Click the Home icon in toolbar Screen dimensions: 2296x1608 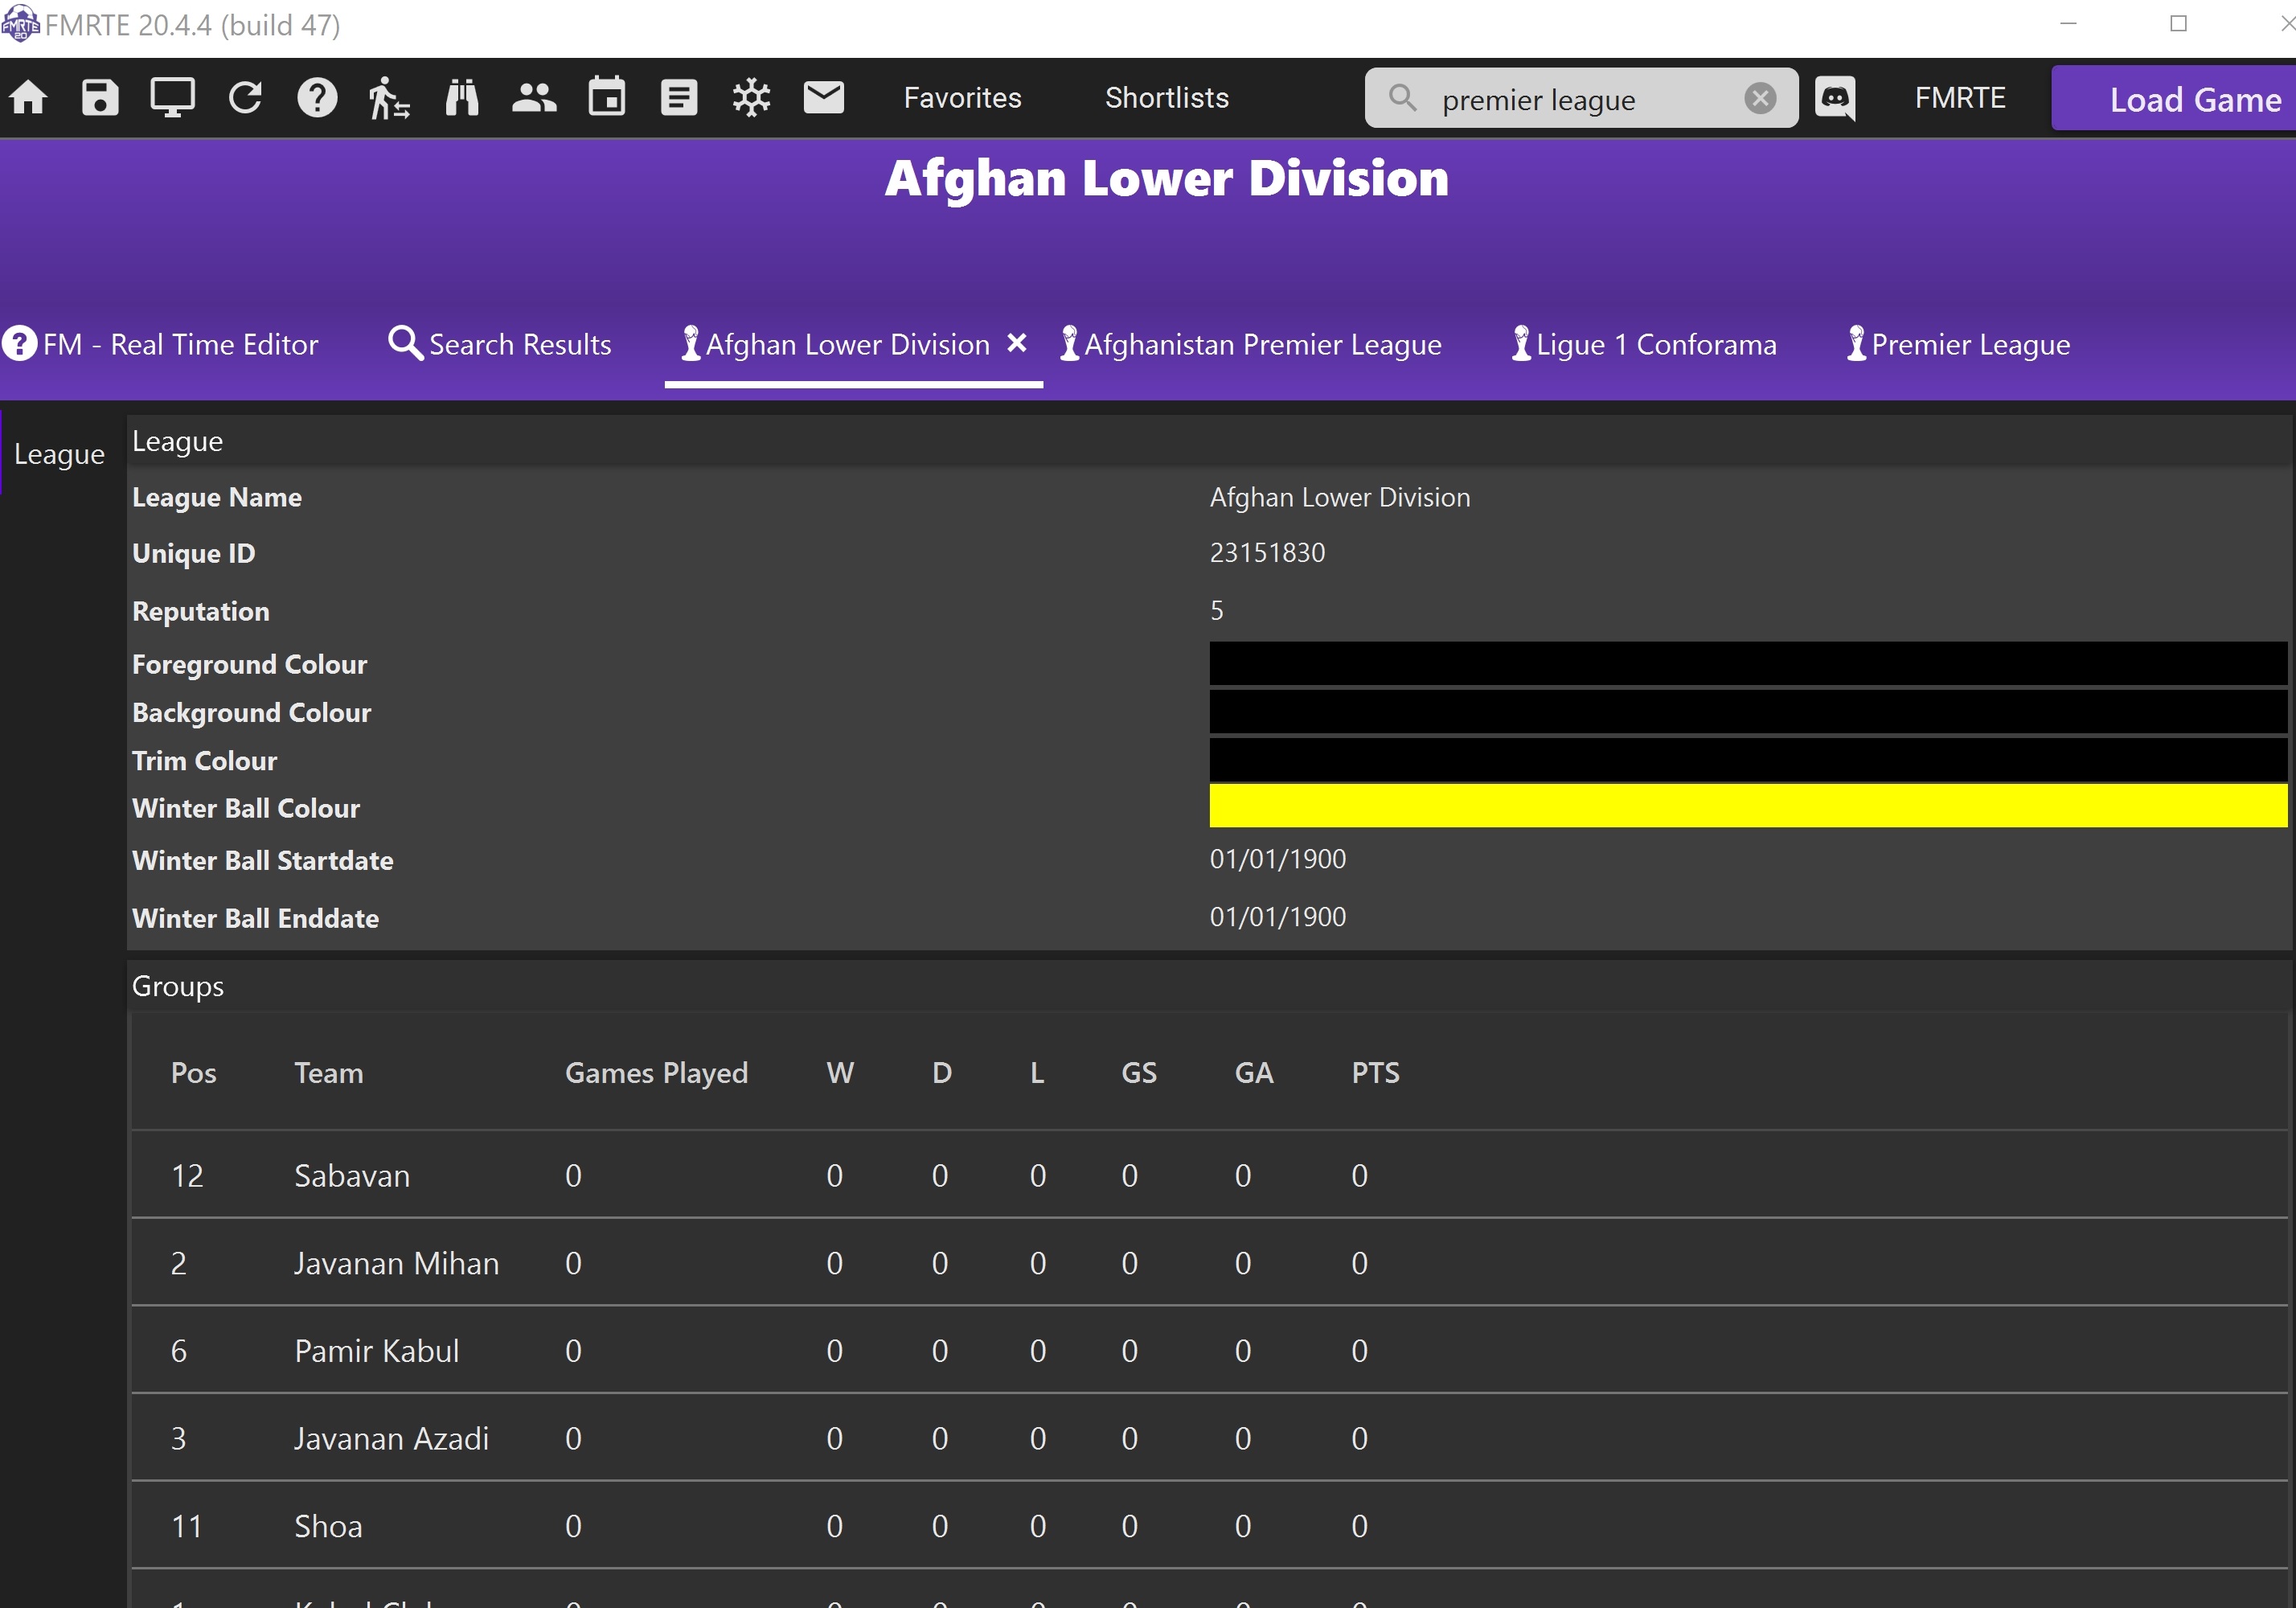click(29, 98)
